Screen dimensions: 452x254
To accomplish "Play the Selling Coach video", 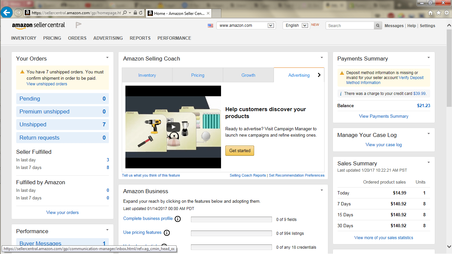I will point(173,127).
